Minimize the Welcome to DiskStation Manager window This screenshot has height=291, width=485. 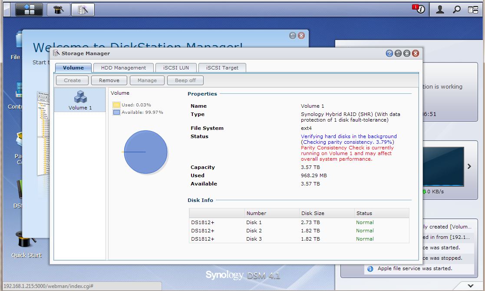click(293, 36)
